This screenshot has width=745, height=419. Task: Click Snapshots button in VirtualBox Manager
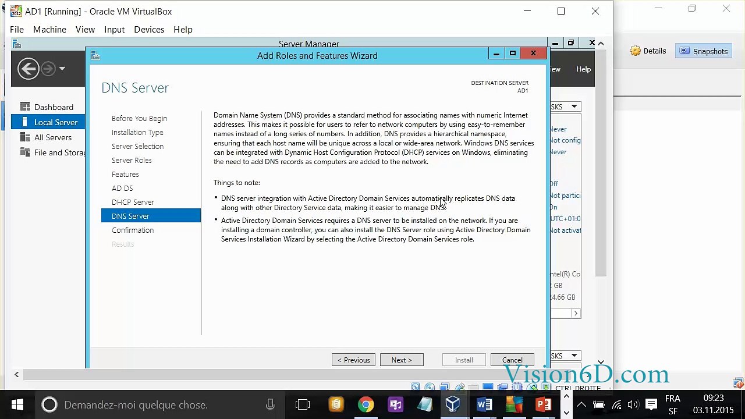click(704, 51)
